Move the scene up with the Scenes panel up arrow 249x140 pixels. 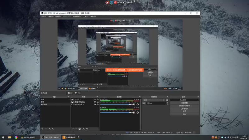[50, 129]
